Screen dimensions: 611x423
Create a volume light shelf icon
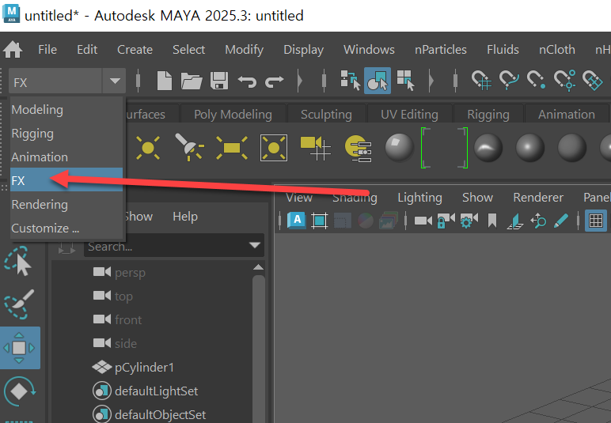(274, 148)
